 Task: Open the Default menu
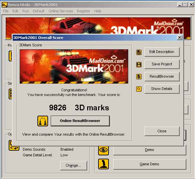(x=38, y=11)
